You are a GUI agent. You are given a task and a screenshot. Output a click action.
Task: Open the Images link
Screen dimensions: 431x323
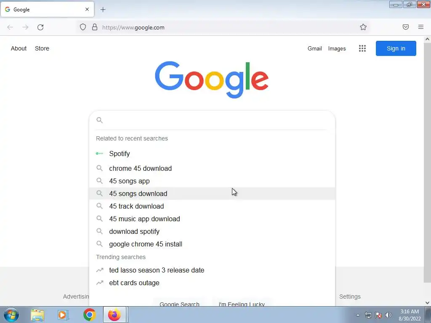(337, 49)
